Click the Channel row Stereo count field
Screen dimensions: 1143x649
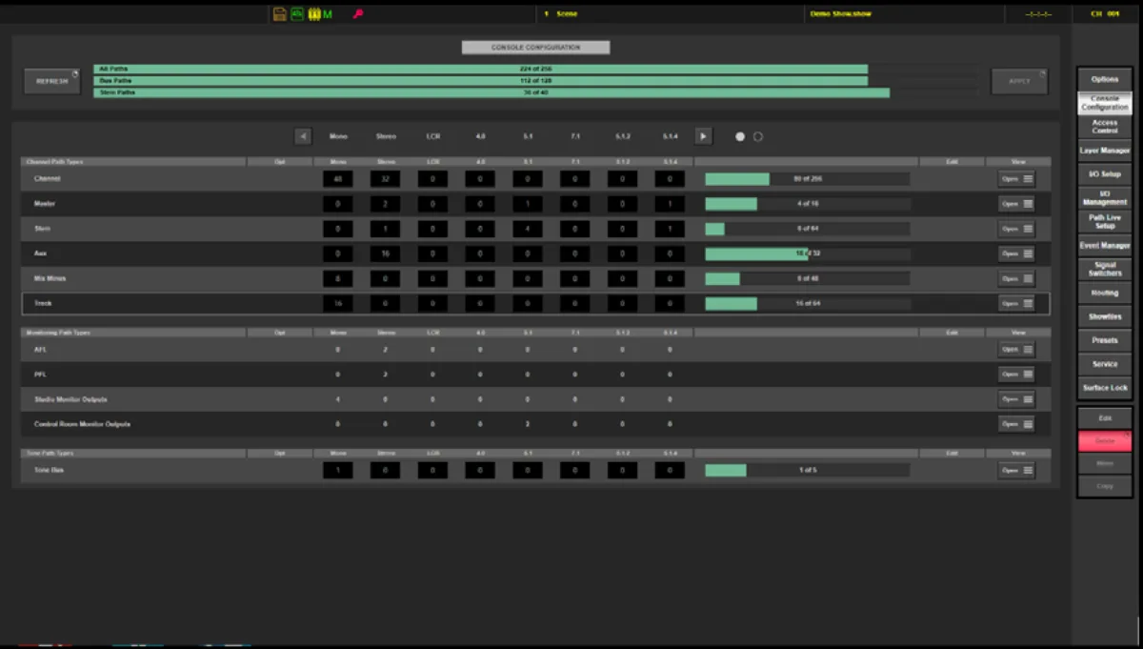click(x=385, y=179)
